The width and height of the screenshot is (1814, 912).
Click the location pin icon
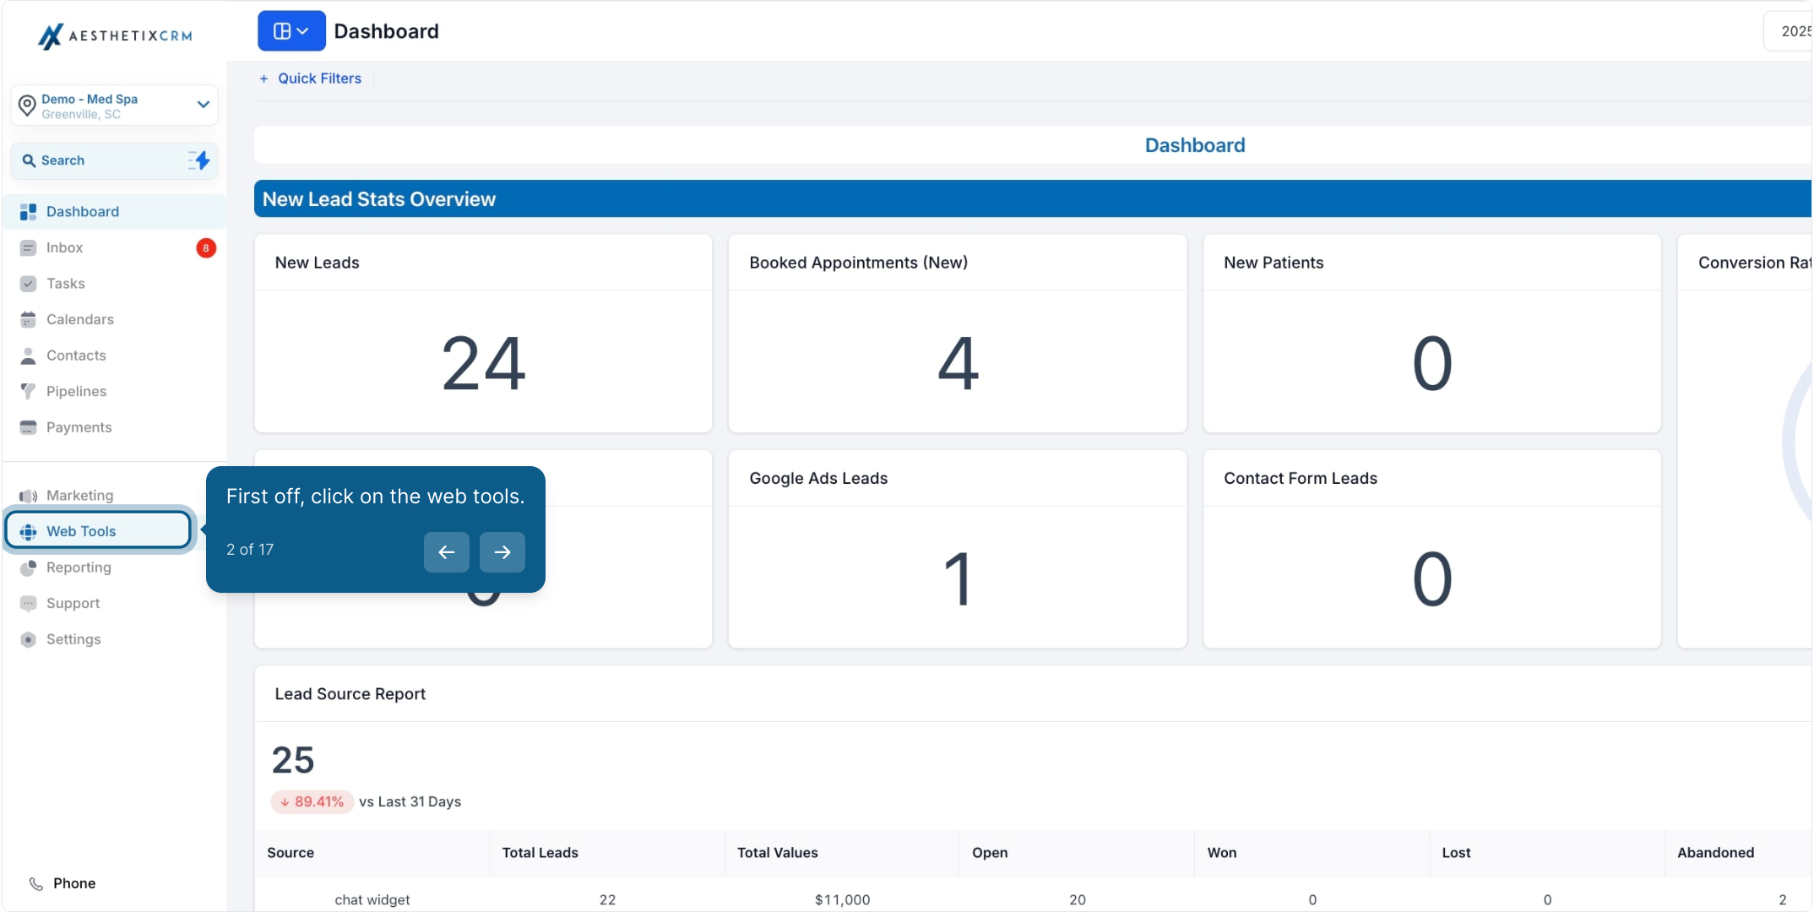(x=27, y=106)
